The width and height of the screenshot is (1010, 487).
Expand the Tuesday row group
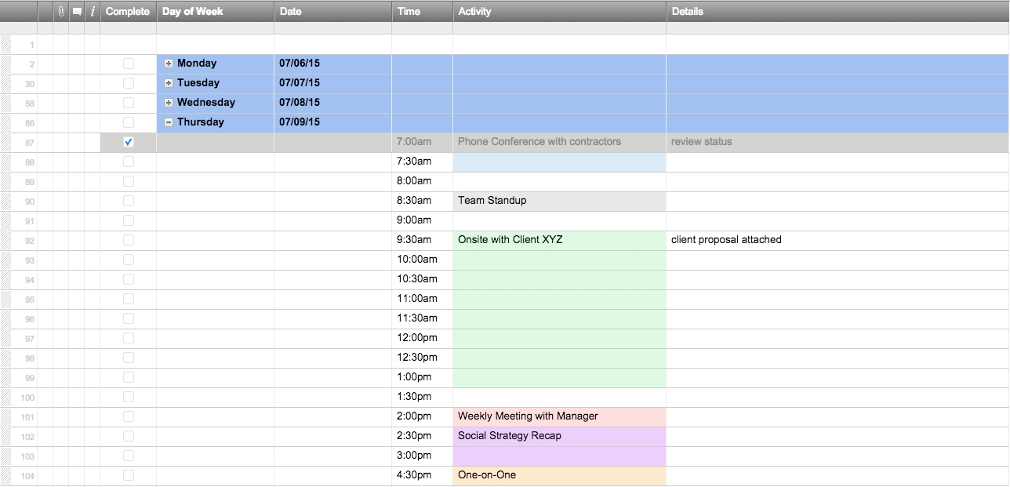169,82
